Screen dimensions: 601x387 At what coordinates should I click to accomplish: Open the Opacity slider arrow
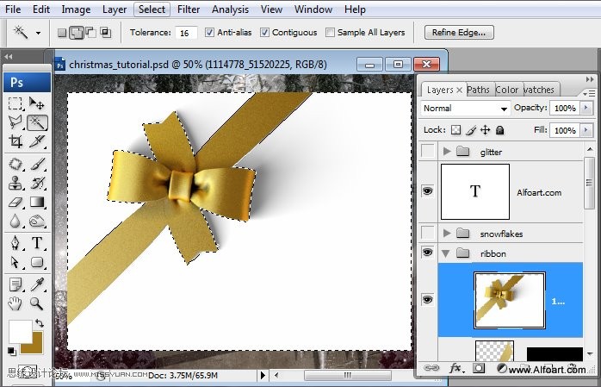tap(586, 108)
